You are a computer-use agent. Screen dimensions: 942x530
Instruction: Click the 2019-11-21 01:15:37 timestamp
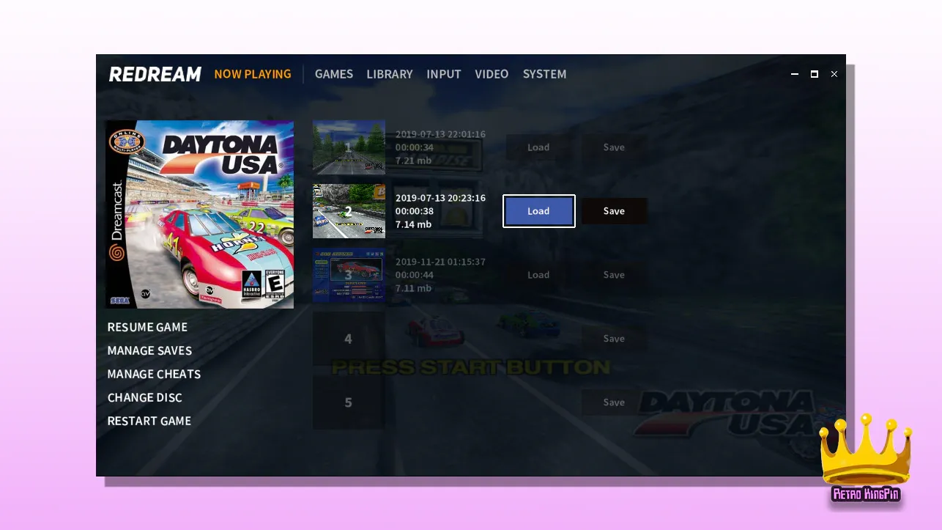[x=440, y=262]
